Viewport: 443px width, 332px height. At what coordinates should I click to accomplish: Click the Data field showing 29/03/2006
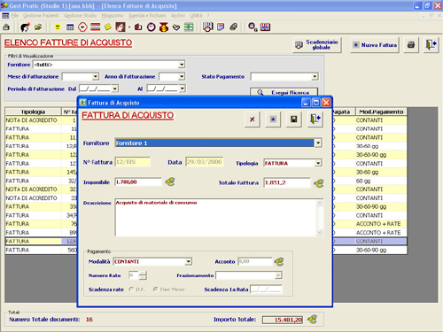pos(205,162)
